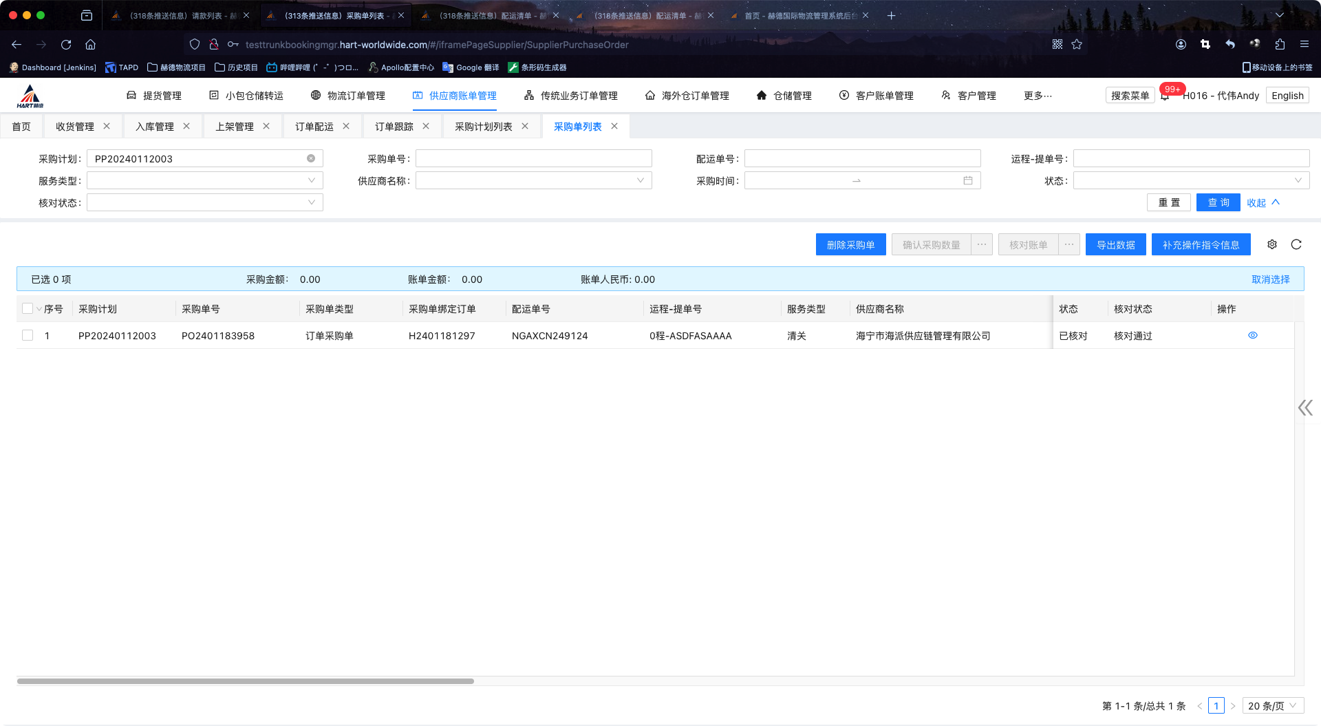Screen dimensions: 1321x726
Task: Open the 仓储管理 top menu
Action: point(784,96)
